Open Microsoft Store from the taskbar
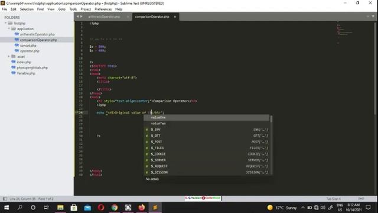 [74, 208]
